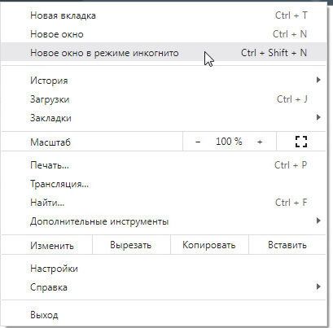Click the Ctrl + P shortcut text
Screen dimensions: 333x328
291,165
